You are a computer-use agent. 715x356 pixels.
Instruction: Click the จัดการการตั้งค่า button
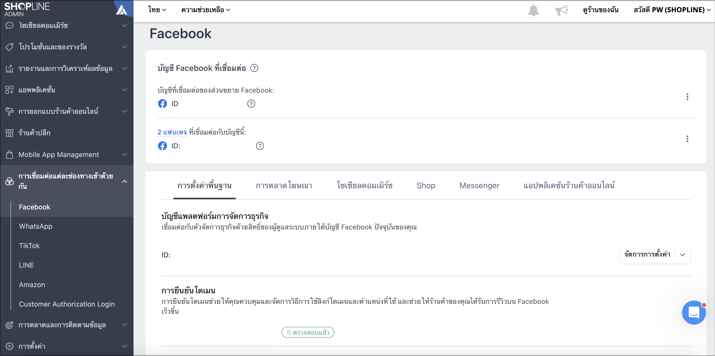647,255
